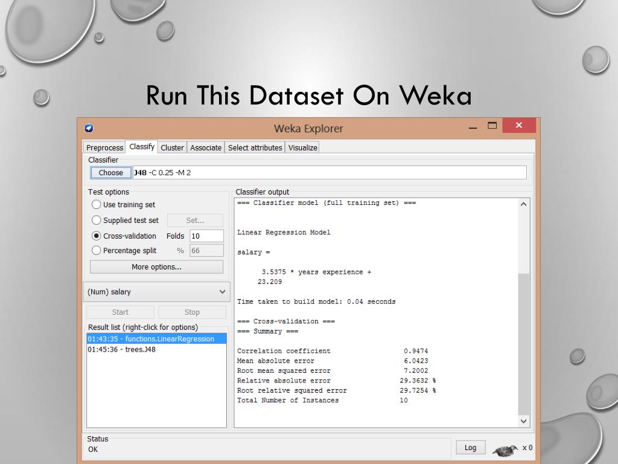Select the 01:45:36 trees.J48 result
The image size is (618, 464).
click(156, 350)
